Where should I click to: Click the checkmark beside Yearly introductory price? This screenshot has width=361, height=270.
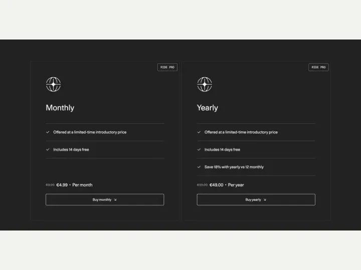(199, 132)
